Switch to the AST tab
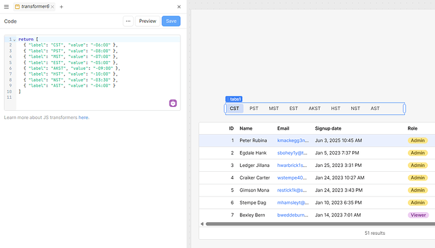This screenshot has width=435, height=248. coord(375,108)
